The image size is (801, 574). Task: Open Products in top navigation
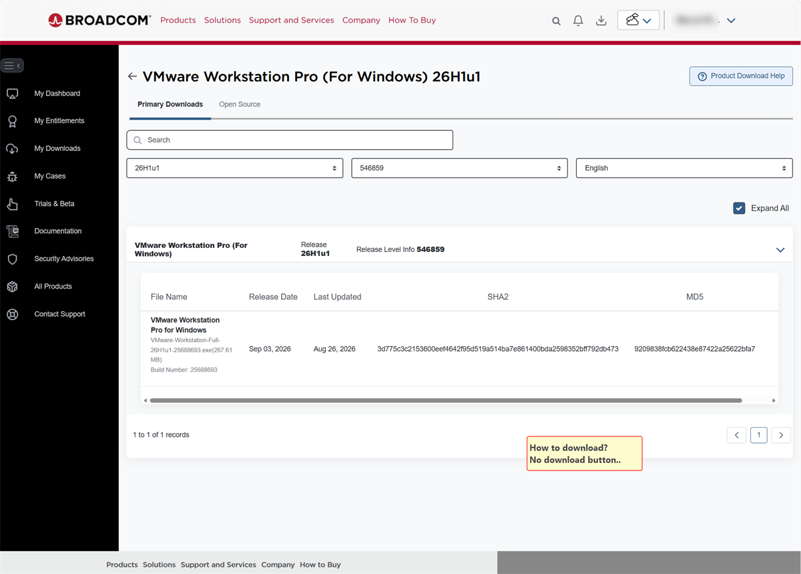pyautogui.click(x=178, y=20)
